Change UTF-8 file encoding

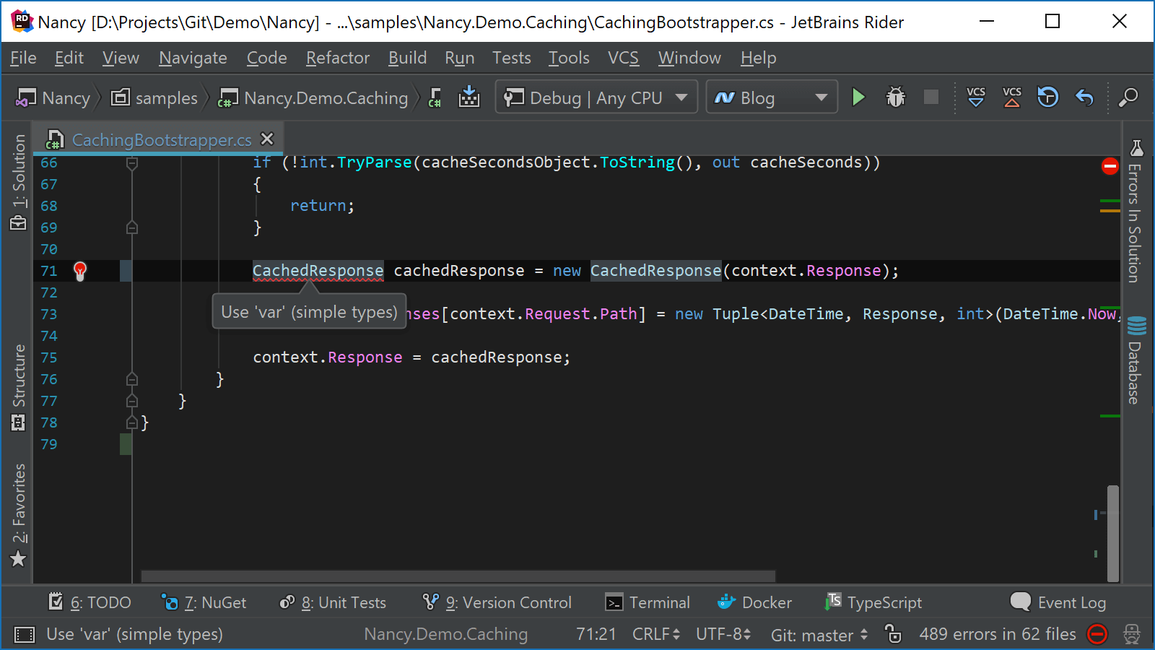[724, 634]
